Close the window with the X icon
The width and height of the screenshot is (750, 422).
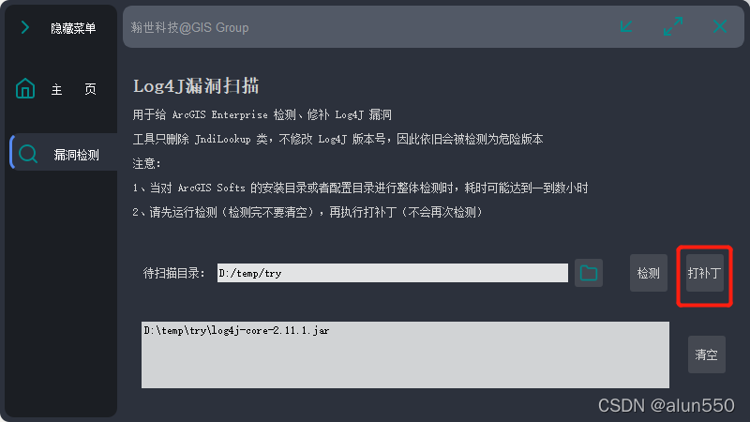pyautogui.click(x=720, y=26)
